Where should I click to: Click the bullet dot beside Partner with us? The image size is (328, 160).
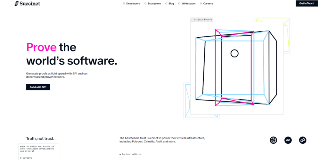click(x=120, y=154)
